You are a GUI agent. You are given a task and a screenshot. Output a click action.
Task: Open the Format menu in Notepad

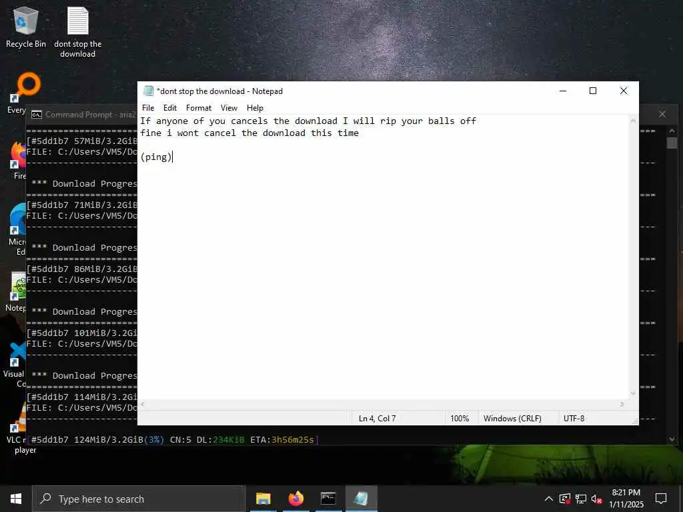(199, 108)
